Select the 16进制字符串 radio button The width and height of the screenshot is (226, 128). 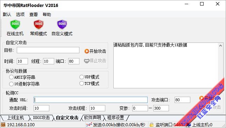(x=11, y=84)
